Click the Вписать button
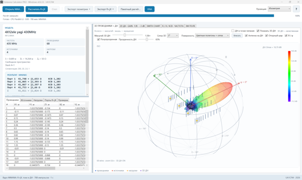Screen dimensions: 302x180 tap(237, 36)
